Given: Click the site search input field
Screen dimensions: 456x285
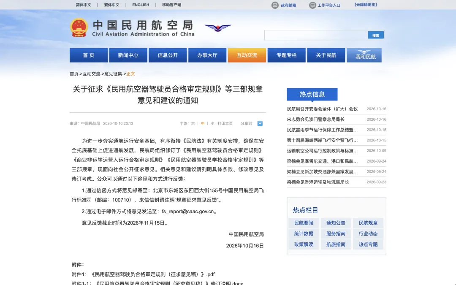Looking at the screenshot, I should coord(316,35).
